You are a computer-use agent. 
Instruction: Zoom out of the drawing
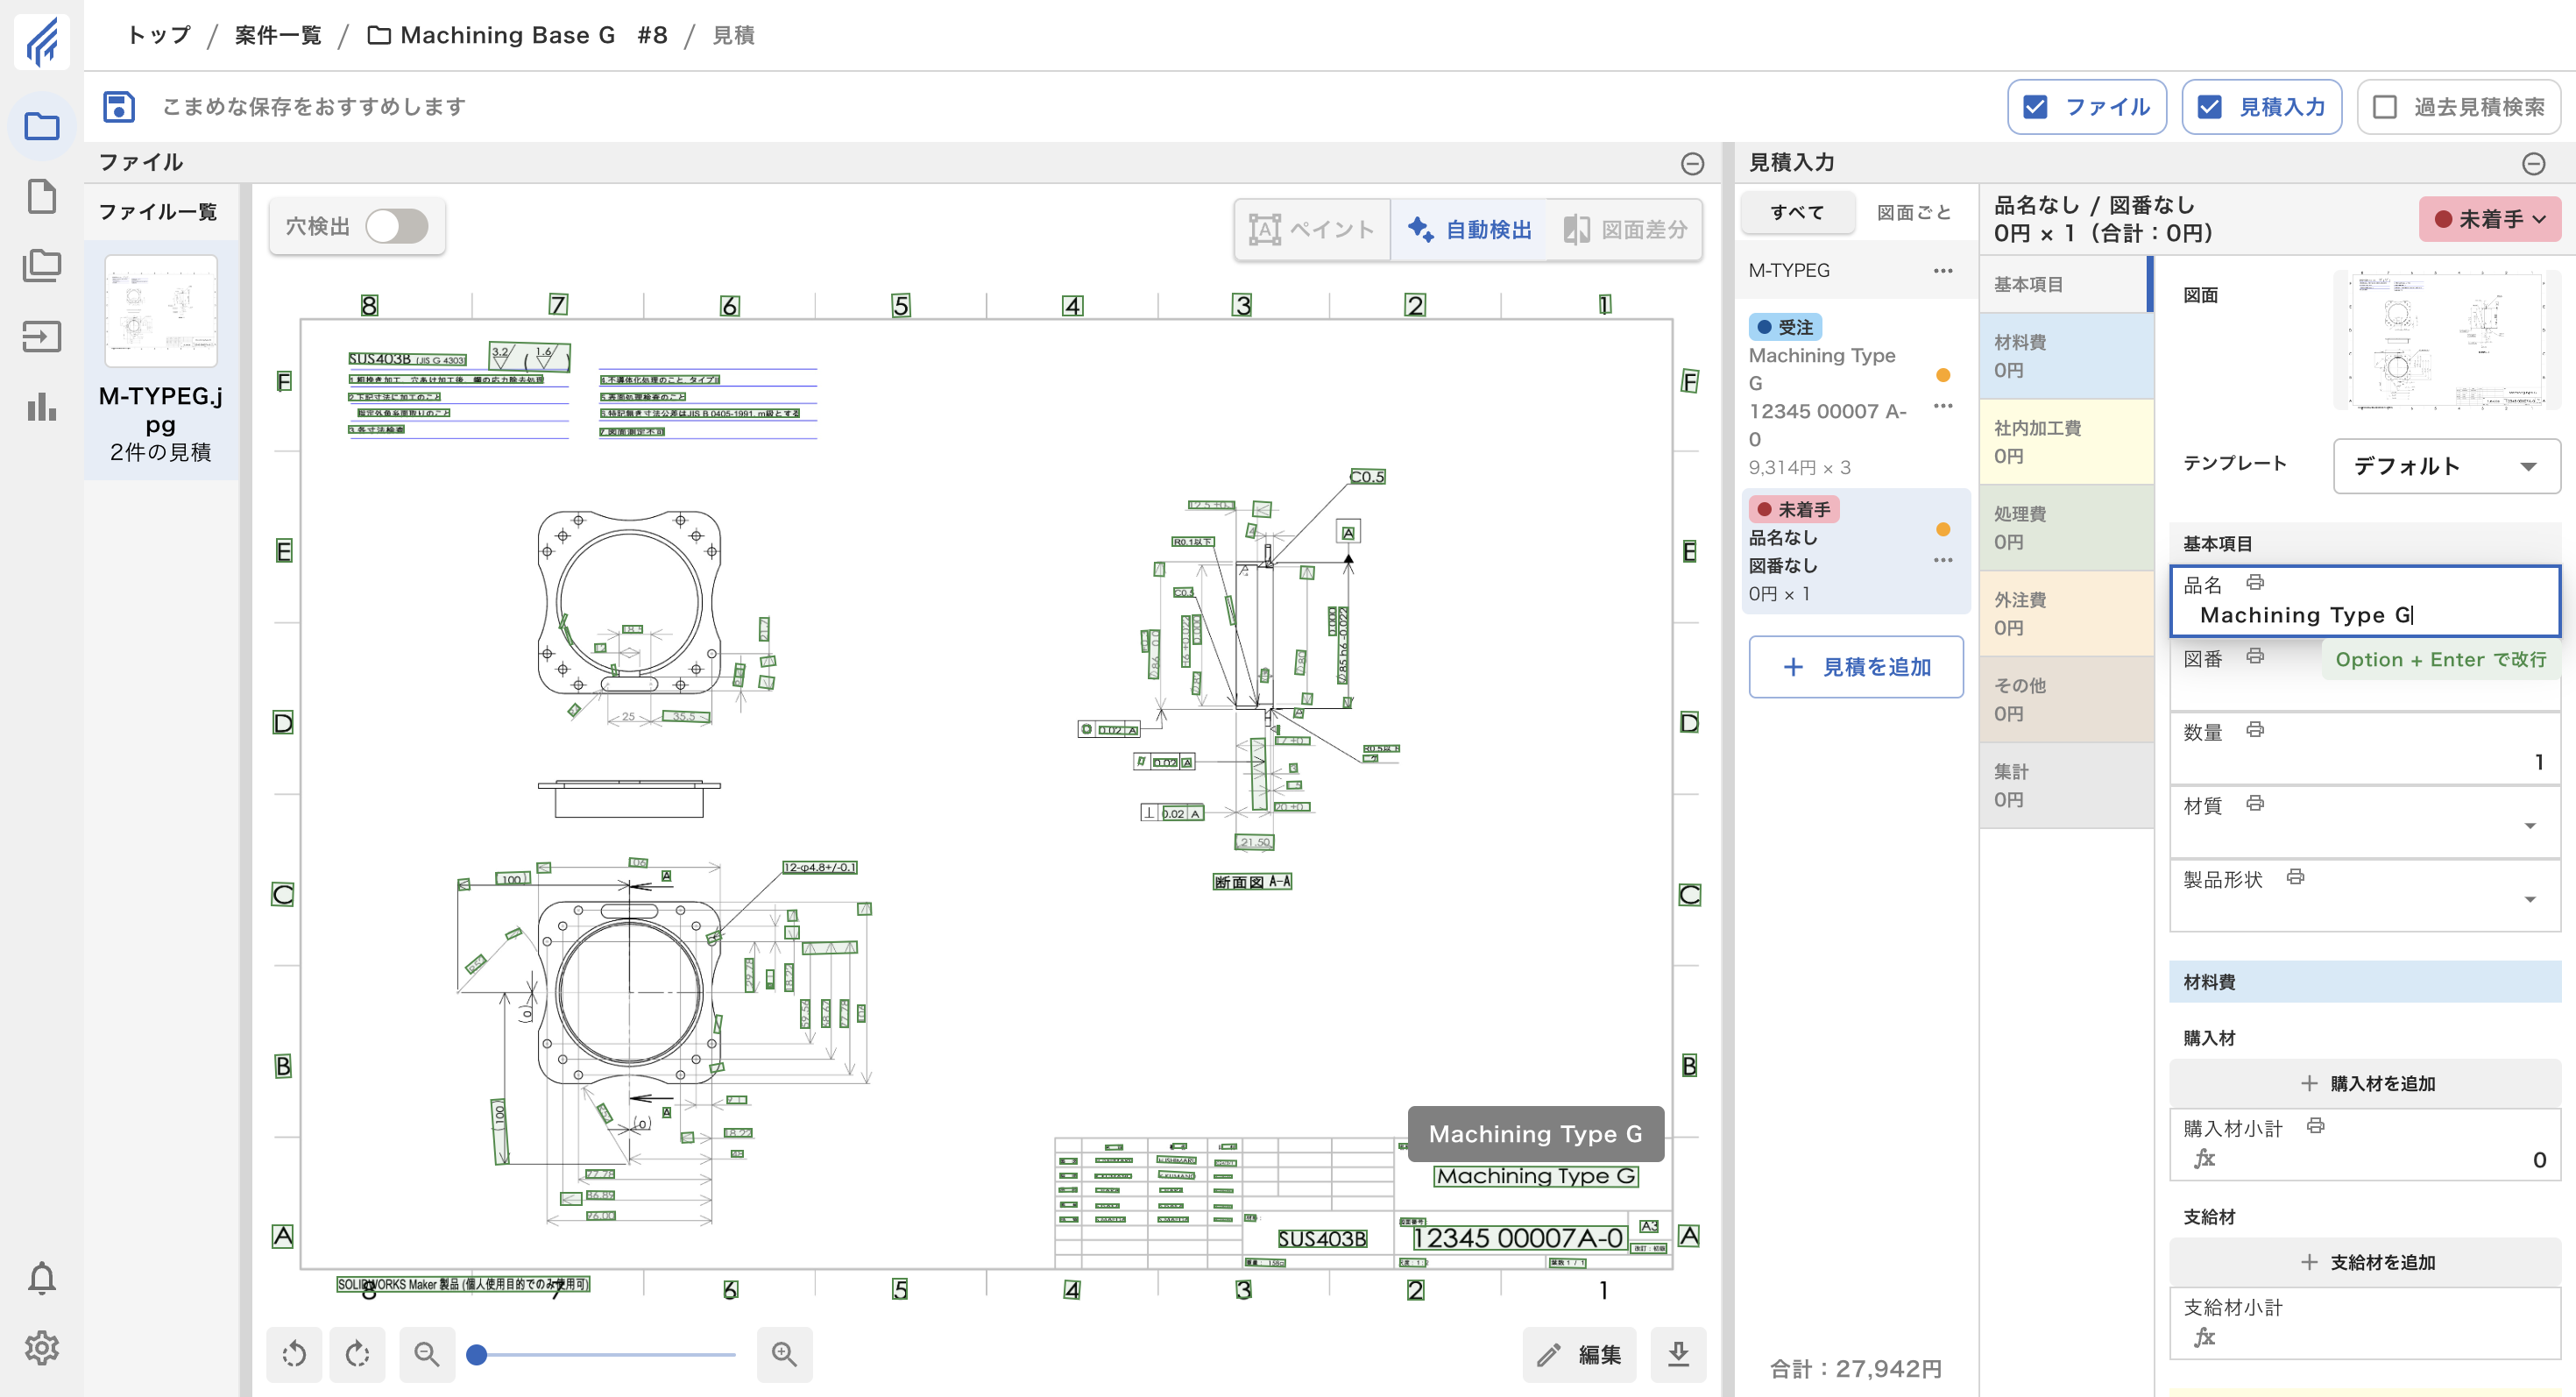pyautogui.click(x=427, y=1354)
